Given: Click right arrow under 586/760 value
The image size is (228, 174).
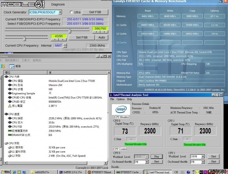Looking at the screenshot, I should pos(104,32).
